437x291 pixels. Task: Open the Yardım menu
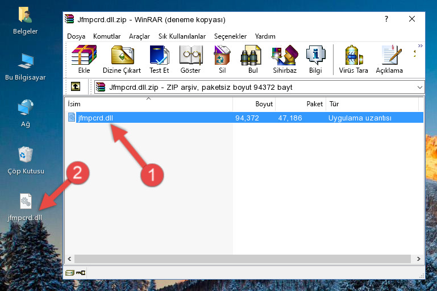(265, 36)
